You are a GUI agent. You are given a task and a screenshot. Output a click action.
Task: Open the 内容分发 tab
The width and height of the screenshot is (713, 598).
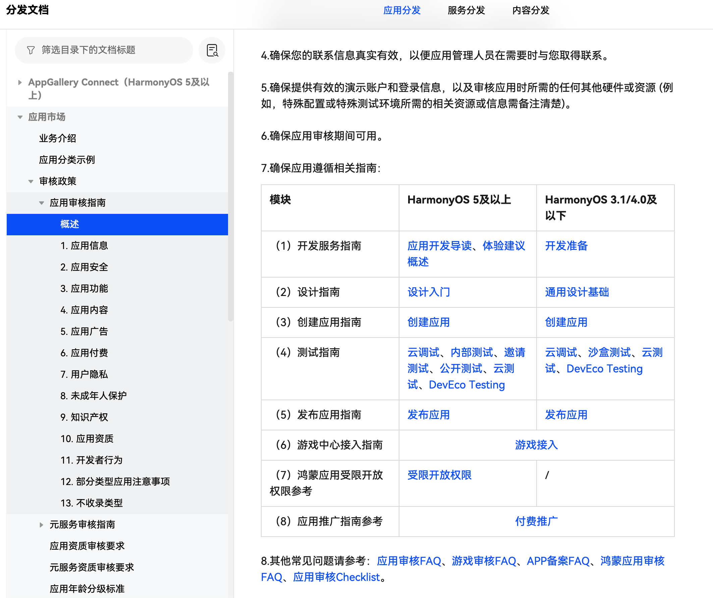530,10
